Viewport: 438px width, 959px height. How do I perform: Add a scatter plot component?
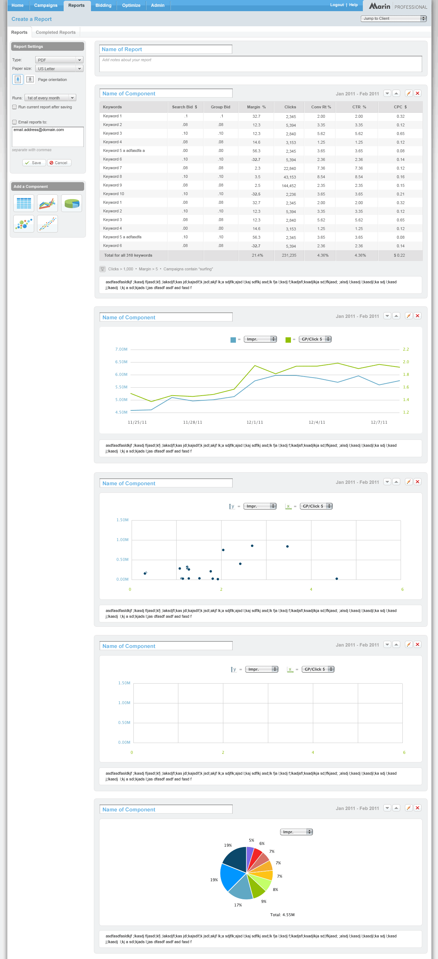tap(47, 224)
